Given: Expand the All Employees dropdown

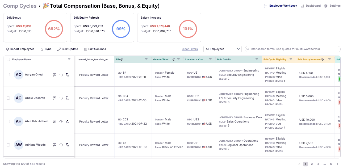Looking at the screenshot, I should 222,49.
